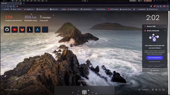Click the Brave News reader icon
The width and height of the screenshot is (170, 95).
coord(84,92)
